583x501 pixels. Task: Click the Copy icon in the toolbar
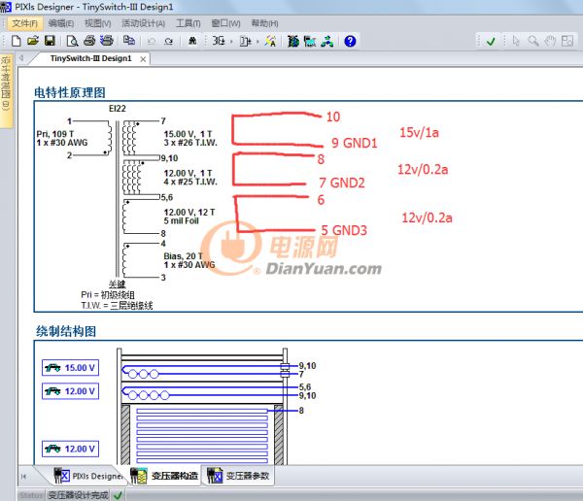pyautogui.click(x=129, y=41)
